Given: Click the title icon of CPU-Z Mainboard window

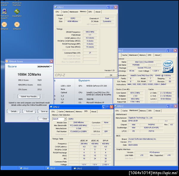Looking at the screenshot, I should [x=115, y=106].
